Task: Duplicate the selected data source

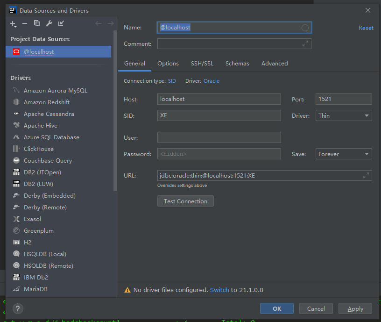Action: click(37, 23)
